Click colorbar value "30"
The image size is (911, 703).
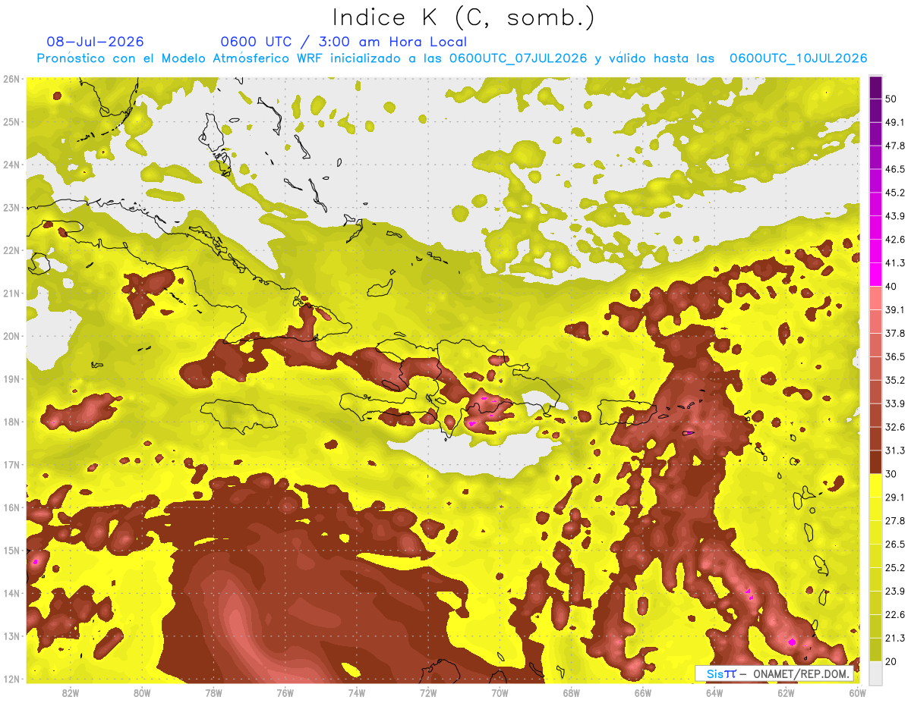point(891,474)
